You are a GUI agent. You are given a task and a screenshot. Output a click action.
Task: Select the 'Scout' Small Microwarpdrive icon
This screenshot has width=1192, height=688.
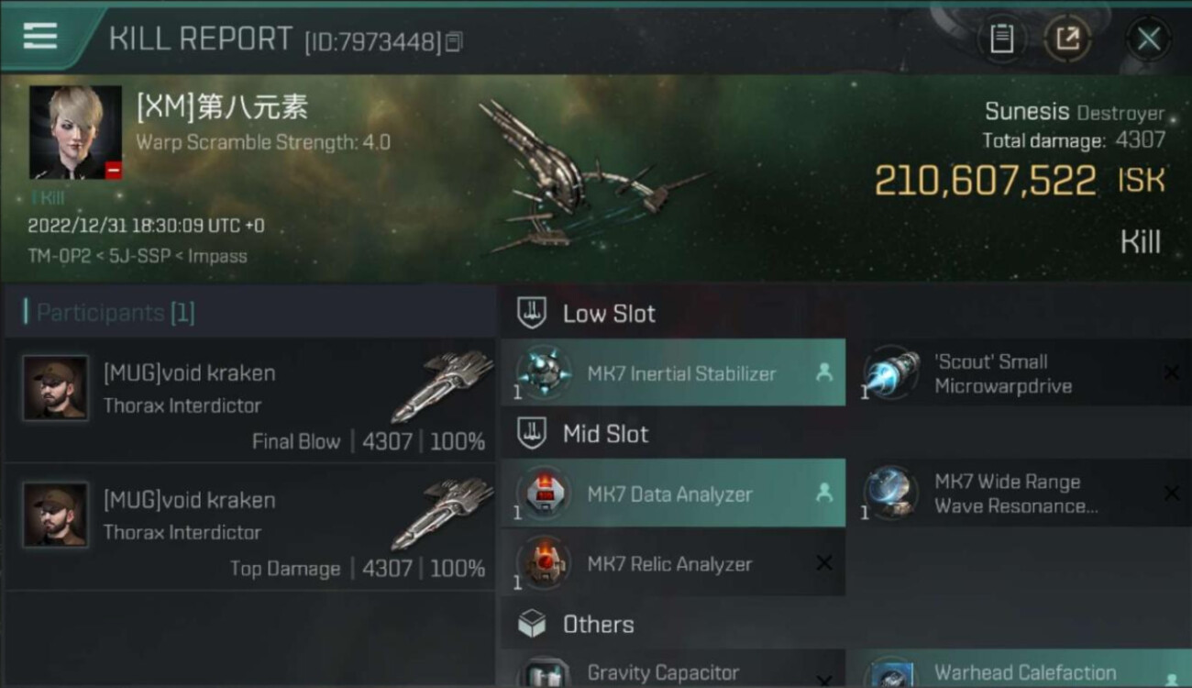pyautogui.click(x=891, y=373)
